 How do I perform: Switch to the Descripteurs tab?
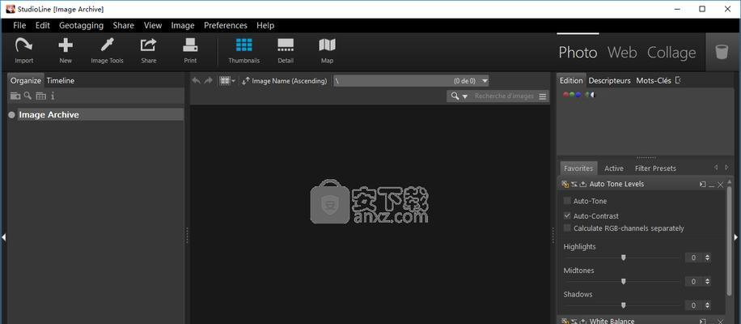click(610, 80)
